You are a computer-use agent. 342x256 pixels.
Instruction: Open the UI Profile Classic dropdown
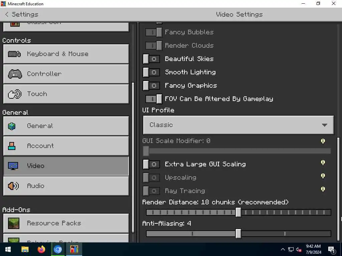[238, 125]
